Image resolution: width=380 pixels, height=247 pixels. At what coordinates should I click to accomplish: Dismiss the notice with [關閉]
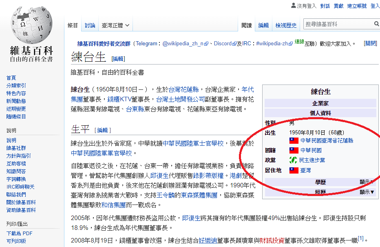tap(371, 43)
